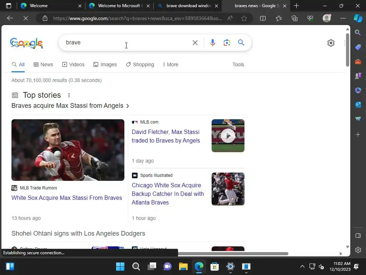The height and width of the screenshot is (275, 366).
Task: Open sidebar Games chess icon
Action: (358, 76)
